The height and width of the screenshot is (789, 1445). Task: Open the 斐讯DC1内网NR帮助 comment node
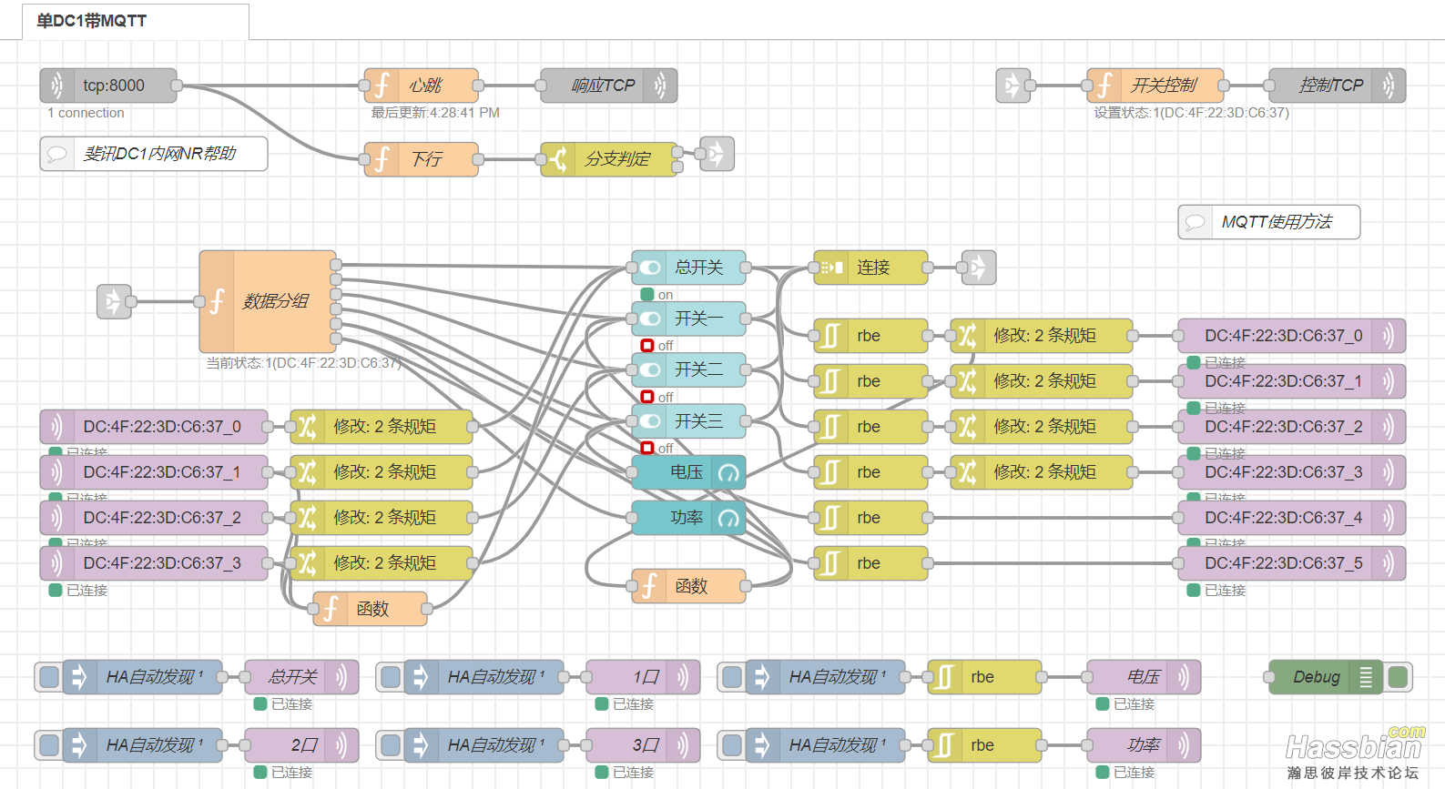[x=154, y=154]
